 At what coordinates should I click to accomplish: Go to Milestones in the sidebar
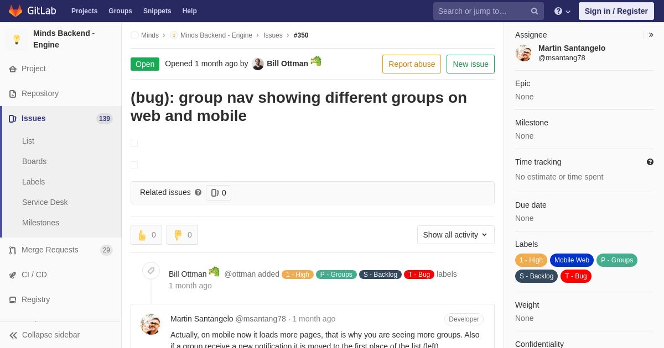[40, 223]
